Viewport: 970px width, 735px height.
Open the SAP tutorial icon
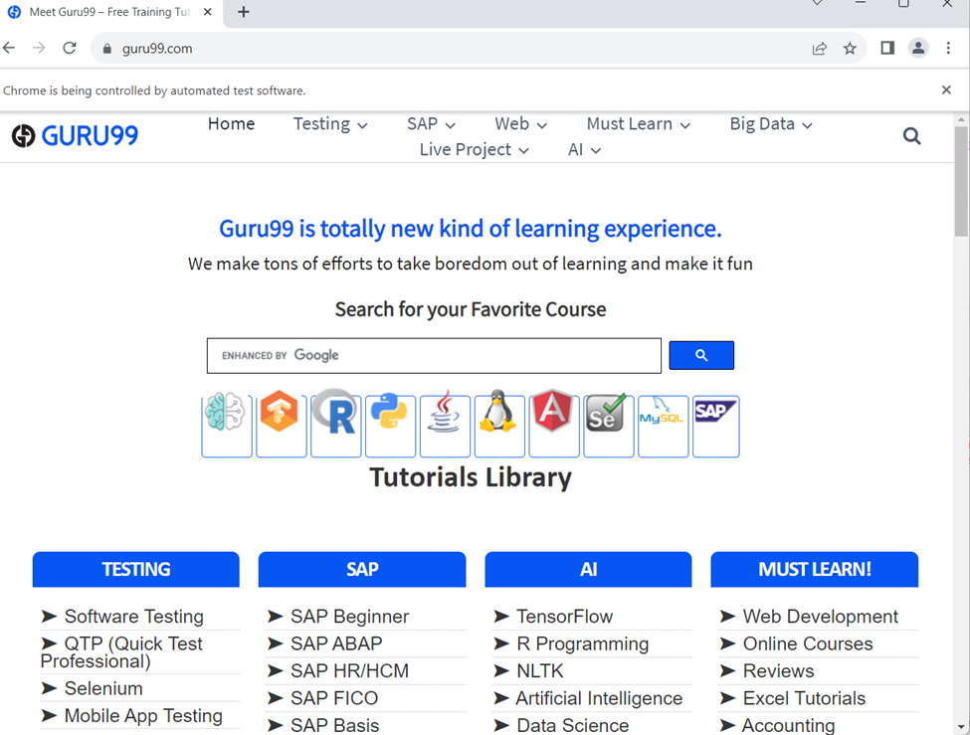point(716,425)
